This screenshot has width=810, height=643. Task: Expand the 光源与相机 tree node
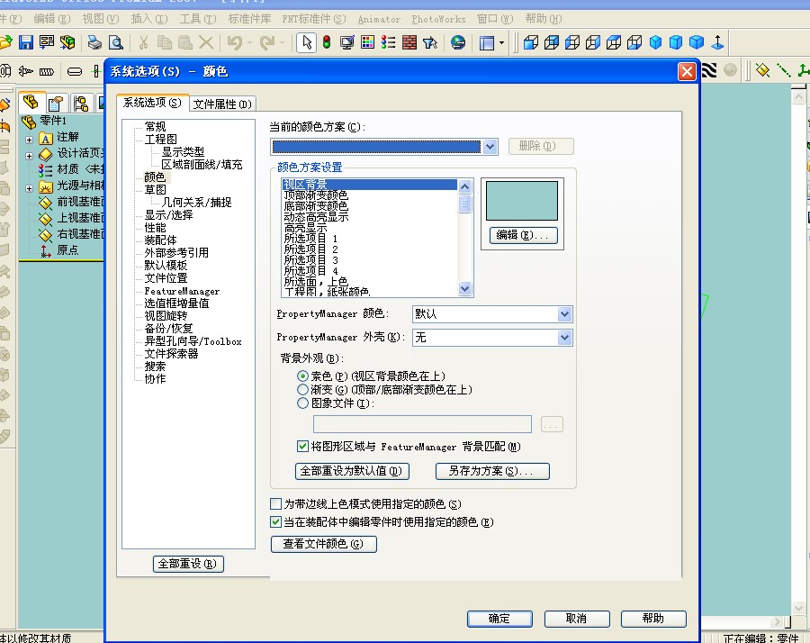pyautogui.click(x=30, y=188)
